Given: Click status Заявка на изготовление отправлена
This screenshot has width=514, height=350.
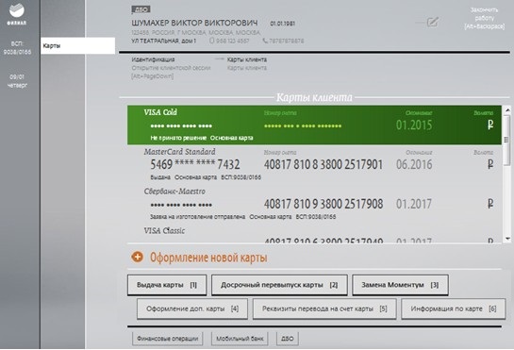Looking at the screenshot, I should [198, 217].
